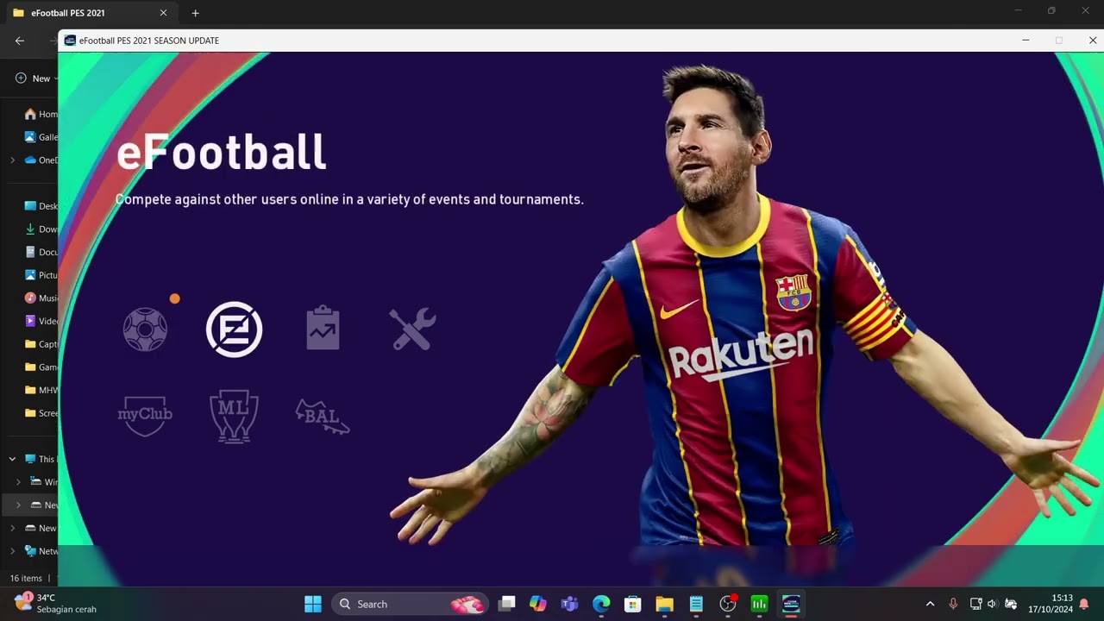The width and height of the screenshot is (1104, 621).
Task: Close the PES 2021 SEASON UPDATE window
Action: (x=1092, y=41)
